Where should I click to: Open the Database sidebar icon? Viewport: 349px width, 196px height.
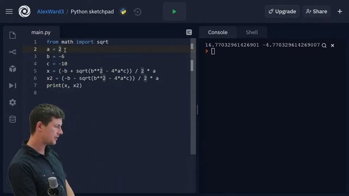point(13,119)
